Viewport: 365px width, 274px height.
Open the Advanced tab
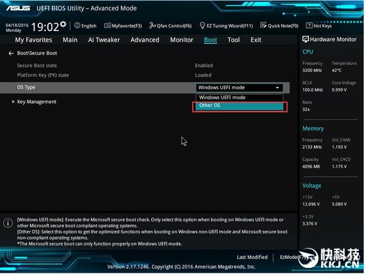[x=145, y=40]
